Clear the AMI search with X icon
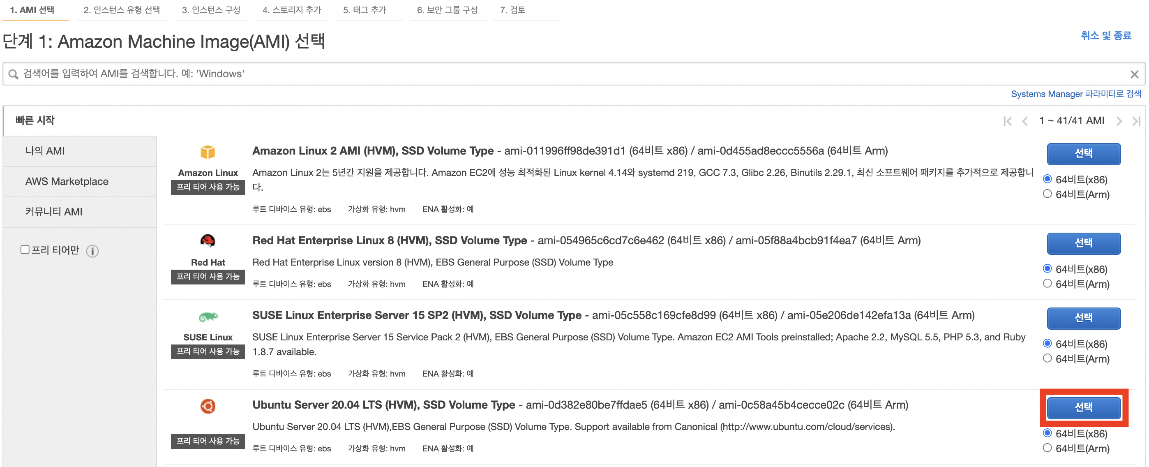The image size is (1149, 467). [x=1134, y=74]
